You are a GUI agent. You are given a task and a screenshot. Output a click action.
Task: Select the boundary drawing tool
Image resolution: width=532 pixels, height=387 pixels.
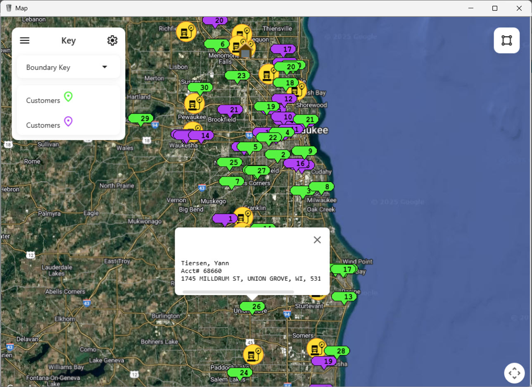pos(506,40)
